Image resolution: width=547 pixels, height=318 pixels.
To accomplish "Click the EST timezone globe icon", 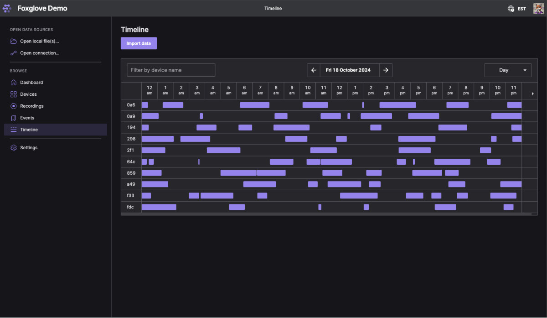I will 511,9.
